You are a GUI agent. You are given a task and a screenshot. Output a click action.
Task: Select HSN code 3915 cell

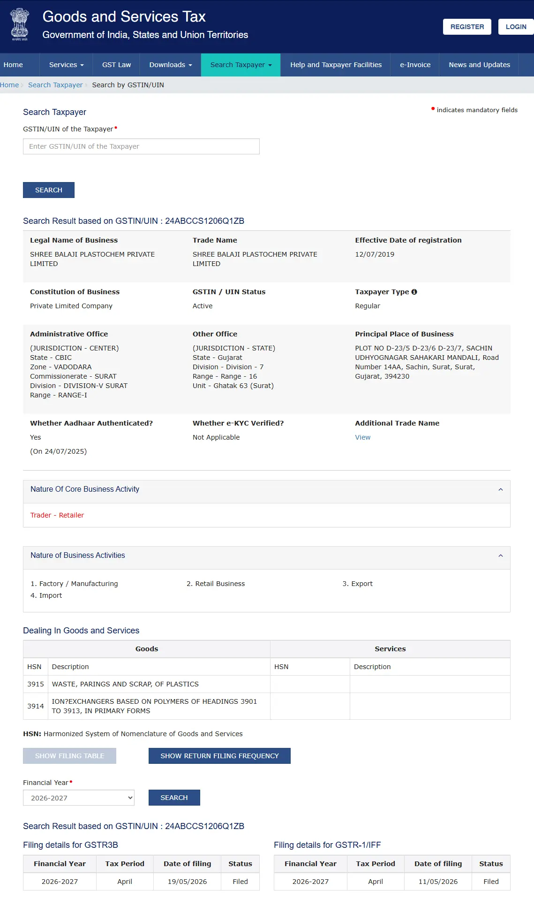pos(36,684)
